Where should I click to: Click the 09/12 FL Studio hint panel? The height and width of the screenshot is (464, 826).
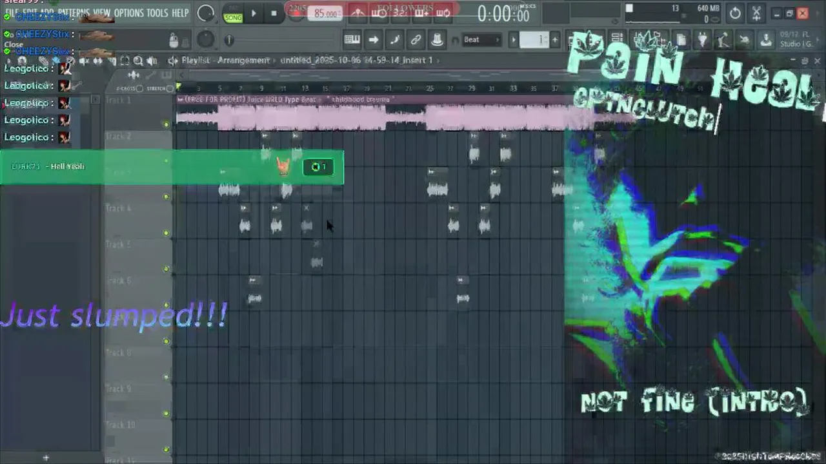(x=796, y=40)
